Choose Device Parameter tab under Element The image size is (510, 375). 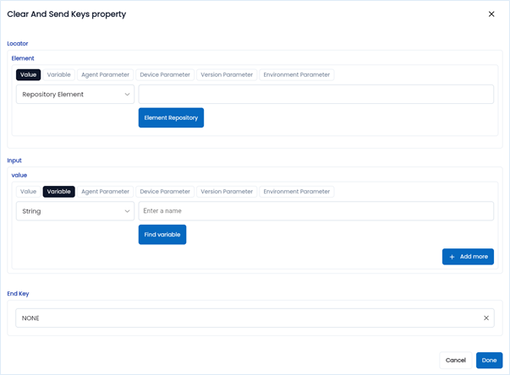(165, 75)
